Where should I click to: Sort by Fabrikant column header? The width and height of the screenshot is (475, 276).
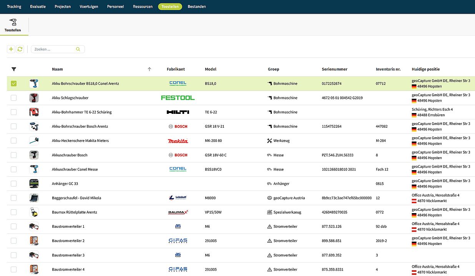tap(176, 69)
